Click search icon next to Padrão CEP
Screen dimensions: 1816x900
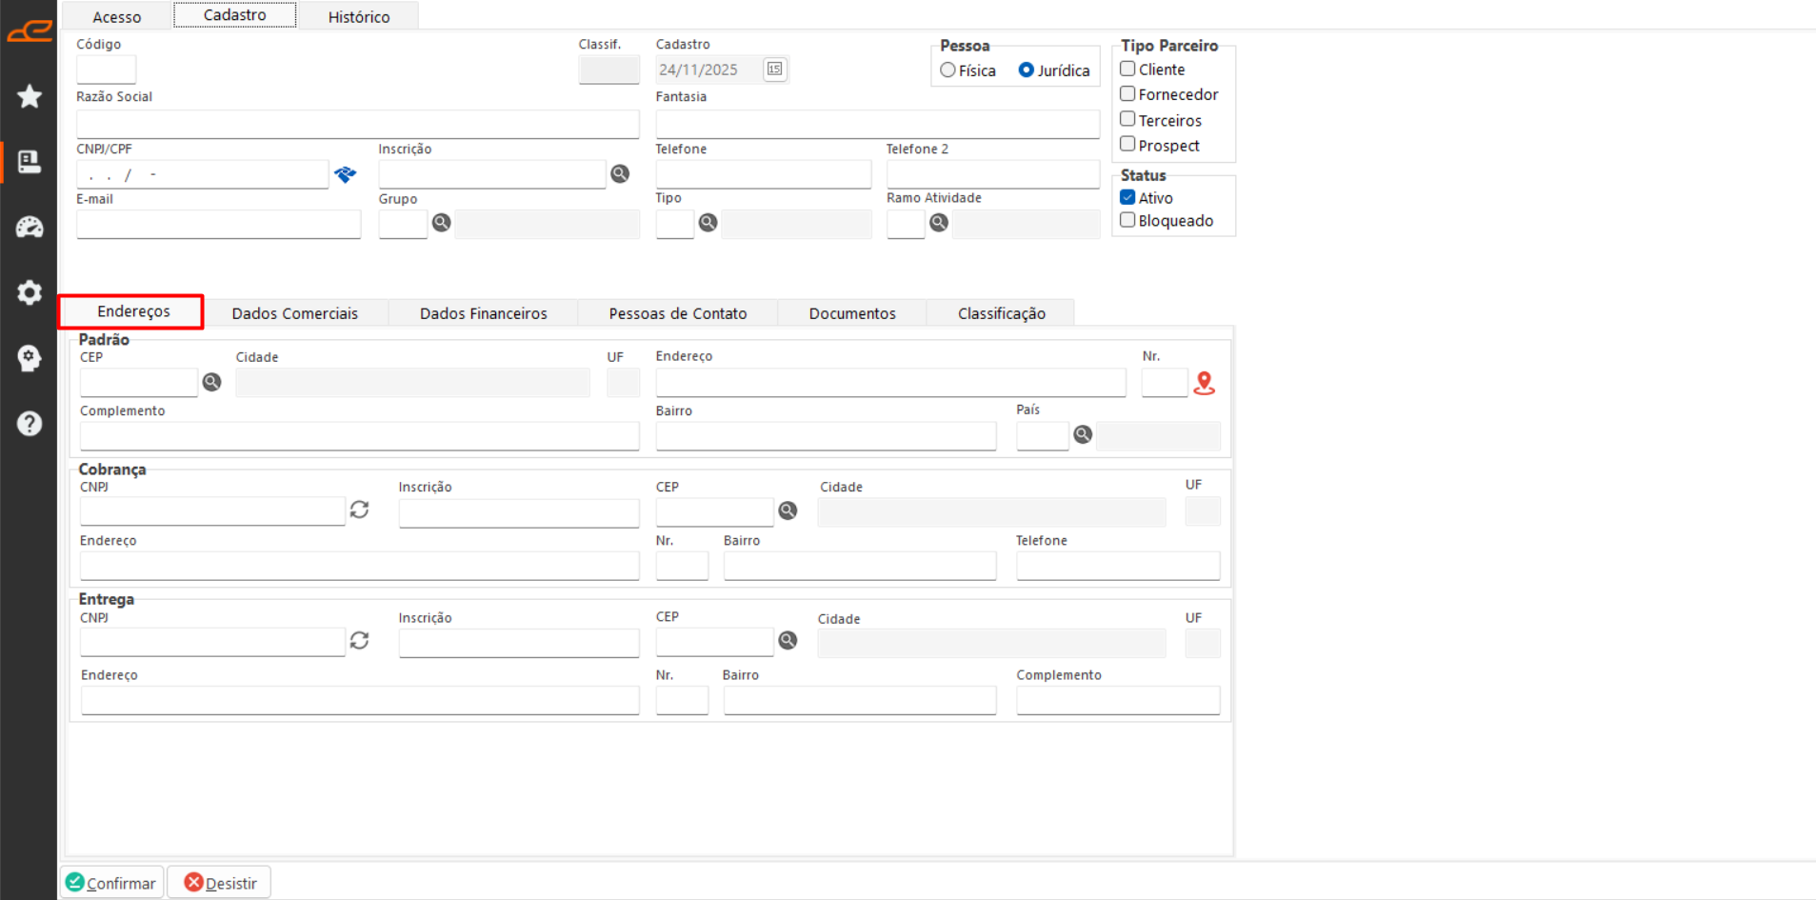(211, 382)
